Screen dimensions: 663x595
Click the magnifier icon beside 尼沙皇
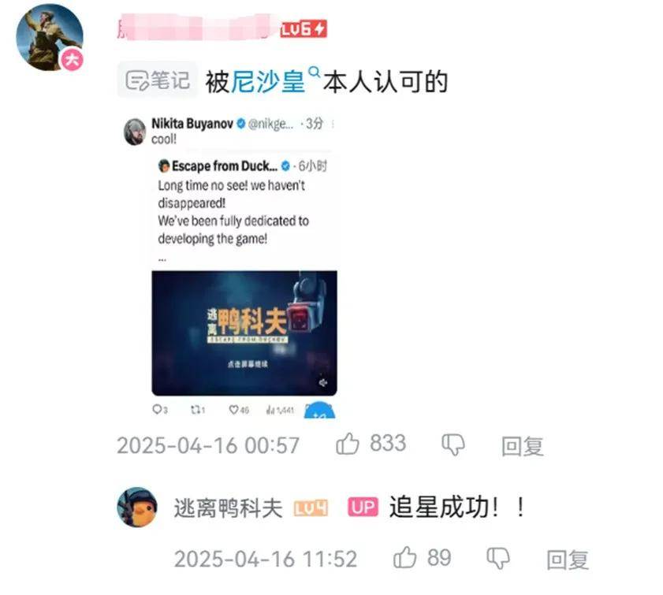(315, 72)
